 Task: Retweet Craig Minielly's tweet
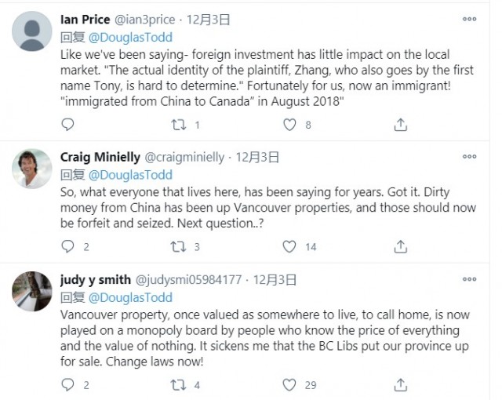178,246
